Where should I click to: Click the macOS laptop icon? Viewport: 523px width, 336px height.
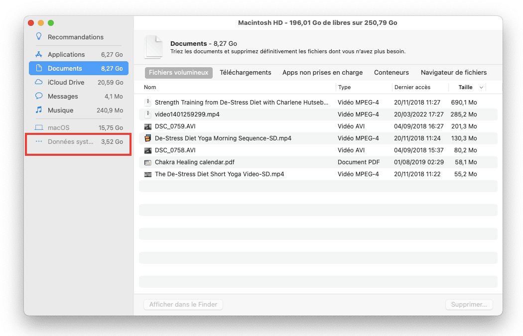(x=39, y=127)
